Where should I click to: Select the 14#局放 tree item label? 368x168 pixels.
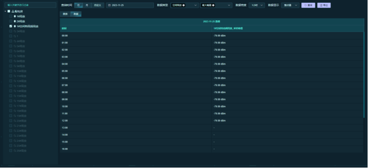pos(21,91)
